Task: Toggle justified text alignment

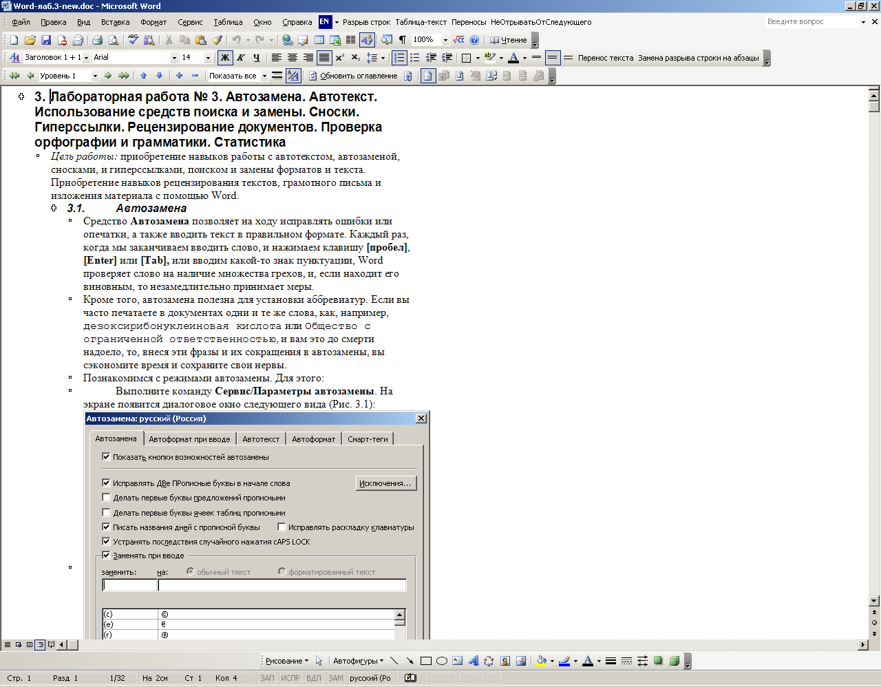Action: click(x=324, y=58)
